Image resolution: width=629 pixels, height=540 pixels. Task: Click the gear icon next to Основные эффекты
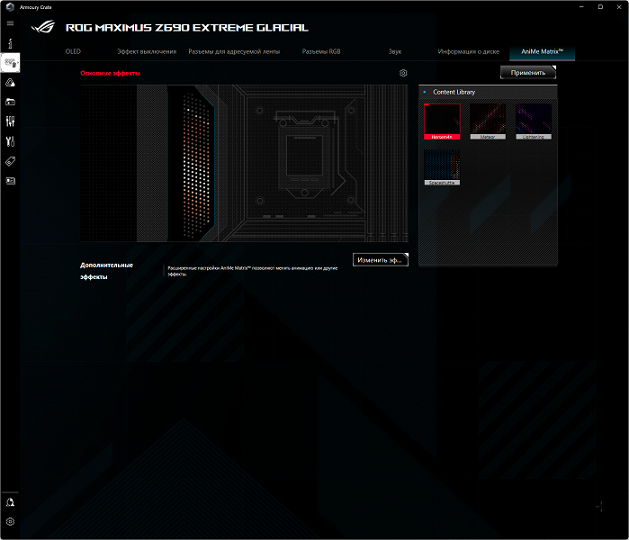coord(403,73)
